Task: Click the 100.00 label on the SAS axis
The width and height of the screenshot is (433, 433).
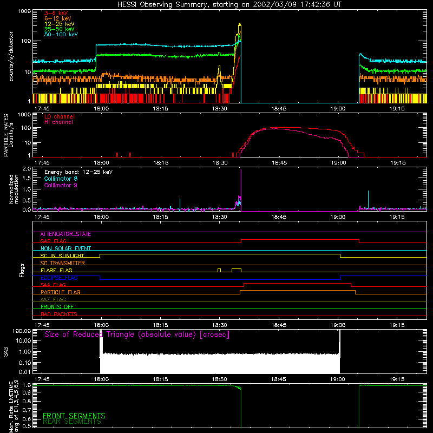Action: pos(22,331)
